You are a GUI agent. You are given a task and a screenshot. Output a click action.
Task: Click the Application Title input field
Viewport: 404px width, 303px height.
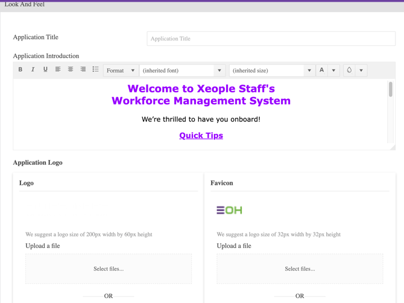tap(271, 39)
